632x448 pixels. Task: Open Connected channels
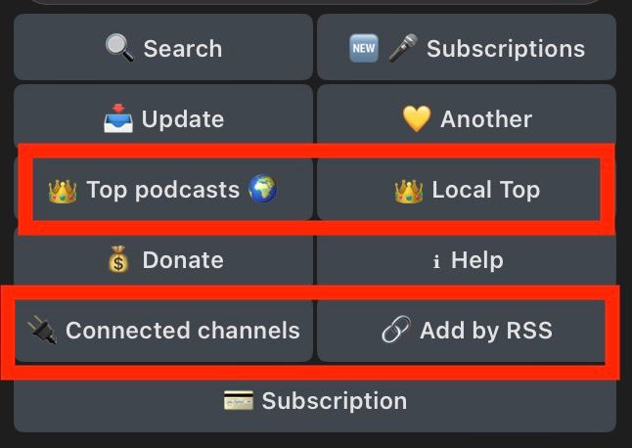163,331
